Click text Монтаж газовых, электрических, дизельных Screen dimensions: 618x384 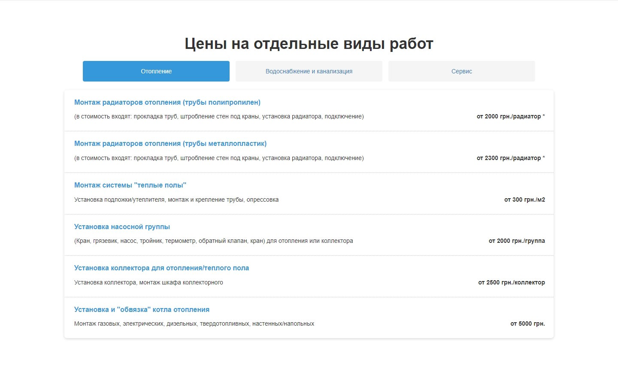[194, 324]
